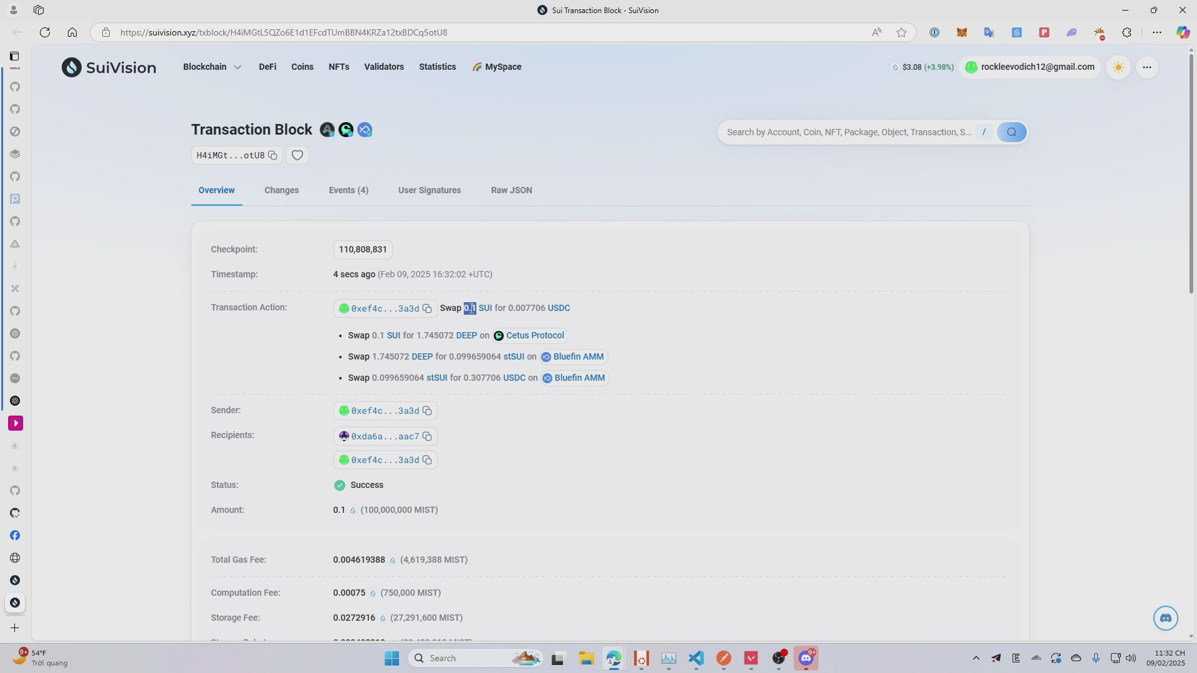Screen dimensions: 1197x673
Task: Click the checkpoint number 110,808,831
Action: click(x=363, y=249)
